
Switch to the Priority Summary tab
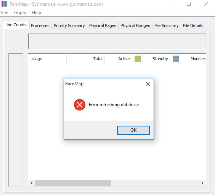(69, 26)
